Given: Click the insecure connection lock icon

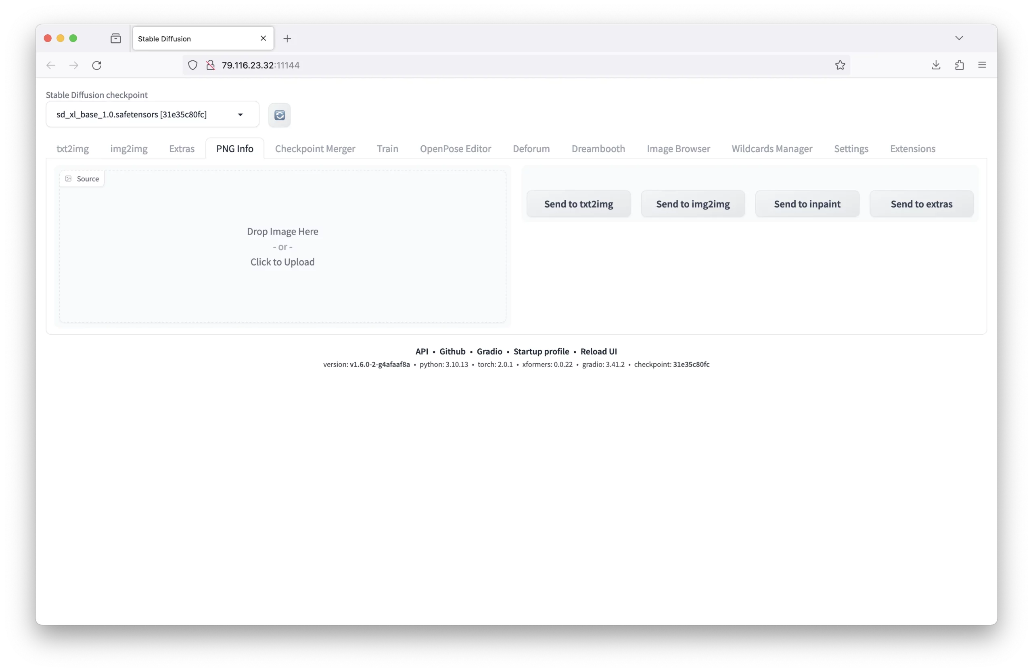Looking at the screenshot, I should [x=211, y=65].
